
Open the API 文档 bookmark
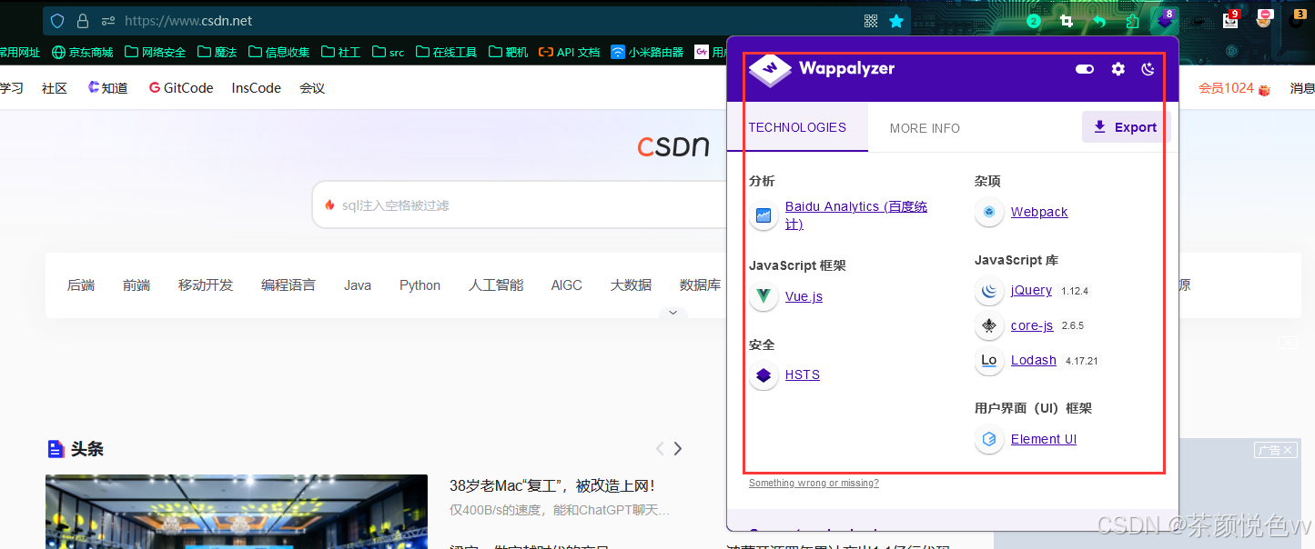tap(570, 52)
